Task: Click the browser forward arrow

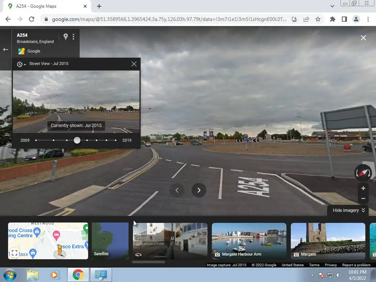Action: tap(20, 19)
